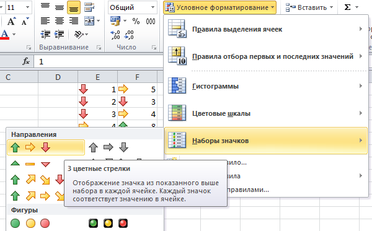The height and width of the screenshot is (231, 372).
Task: Select column F header
Action: [x=137, y=77]
